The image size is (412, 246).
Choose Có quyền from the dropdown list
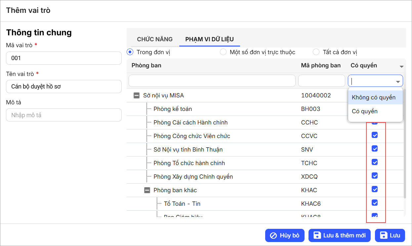(365, 111)
